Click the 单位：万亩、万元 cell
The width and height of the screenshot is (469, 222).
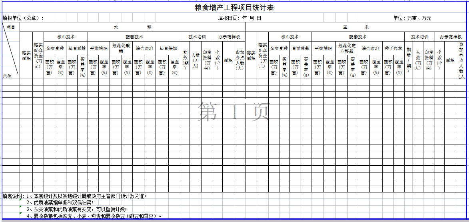coord(412,18)
